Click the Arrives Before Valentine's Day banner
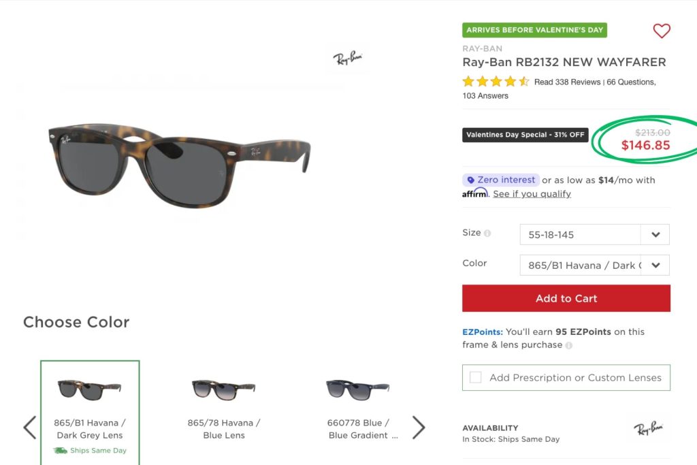 [534, 30]
